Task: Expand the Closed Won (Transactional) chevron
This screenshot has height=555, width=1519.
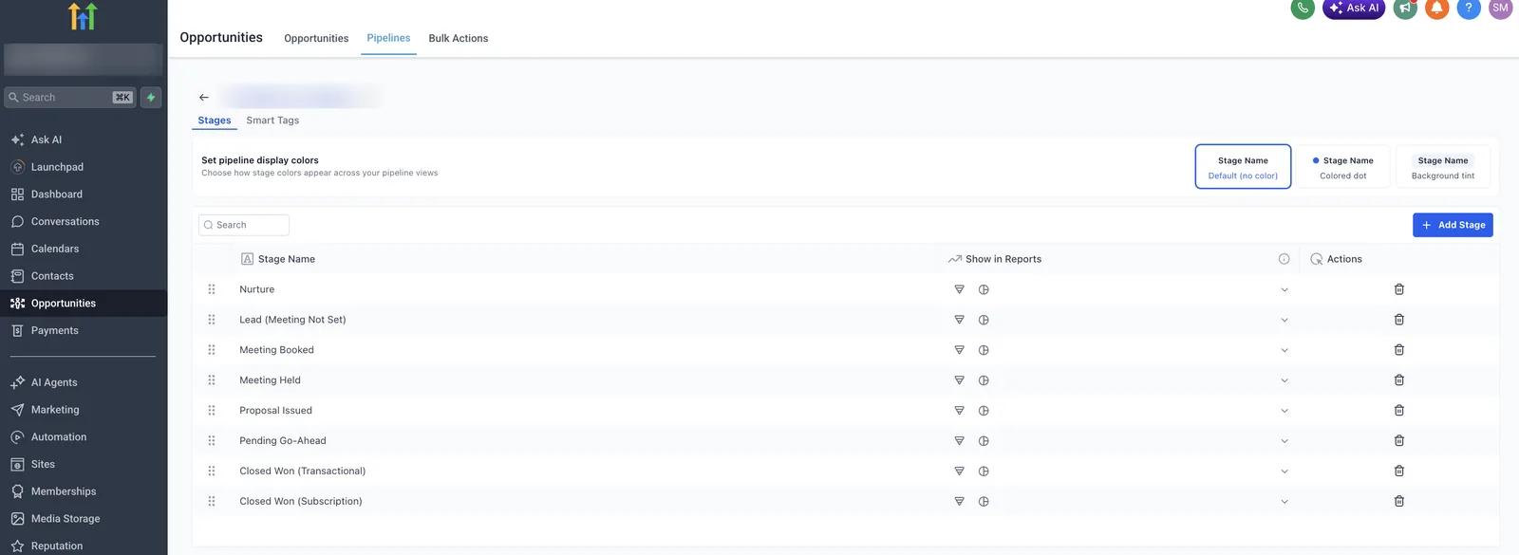Action: pyautogui.click(x=1284, y=472)
